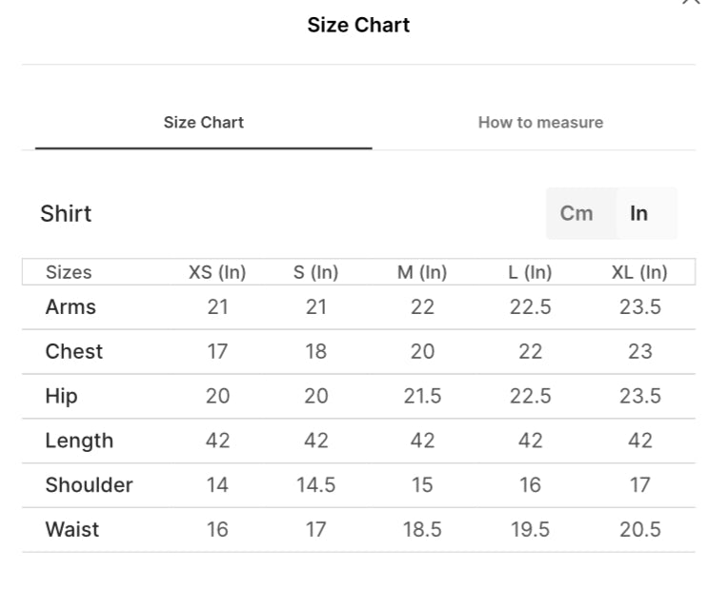This screenshot has width=709, height=590.
Task: Click the L (In) column header
Action: tap(530, 272)
